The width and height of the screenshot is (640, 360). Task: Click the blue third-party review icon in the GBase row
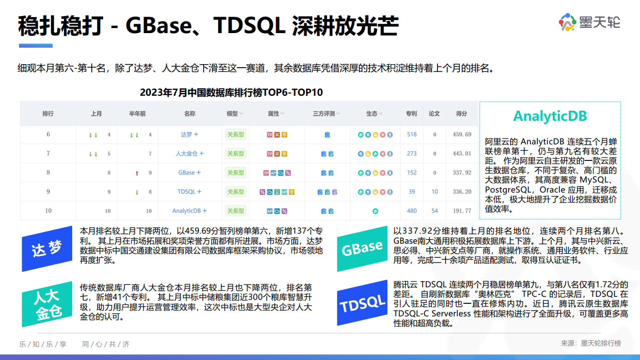coord(324,173)
